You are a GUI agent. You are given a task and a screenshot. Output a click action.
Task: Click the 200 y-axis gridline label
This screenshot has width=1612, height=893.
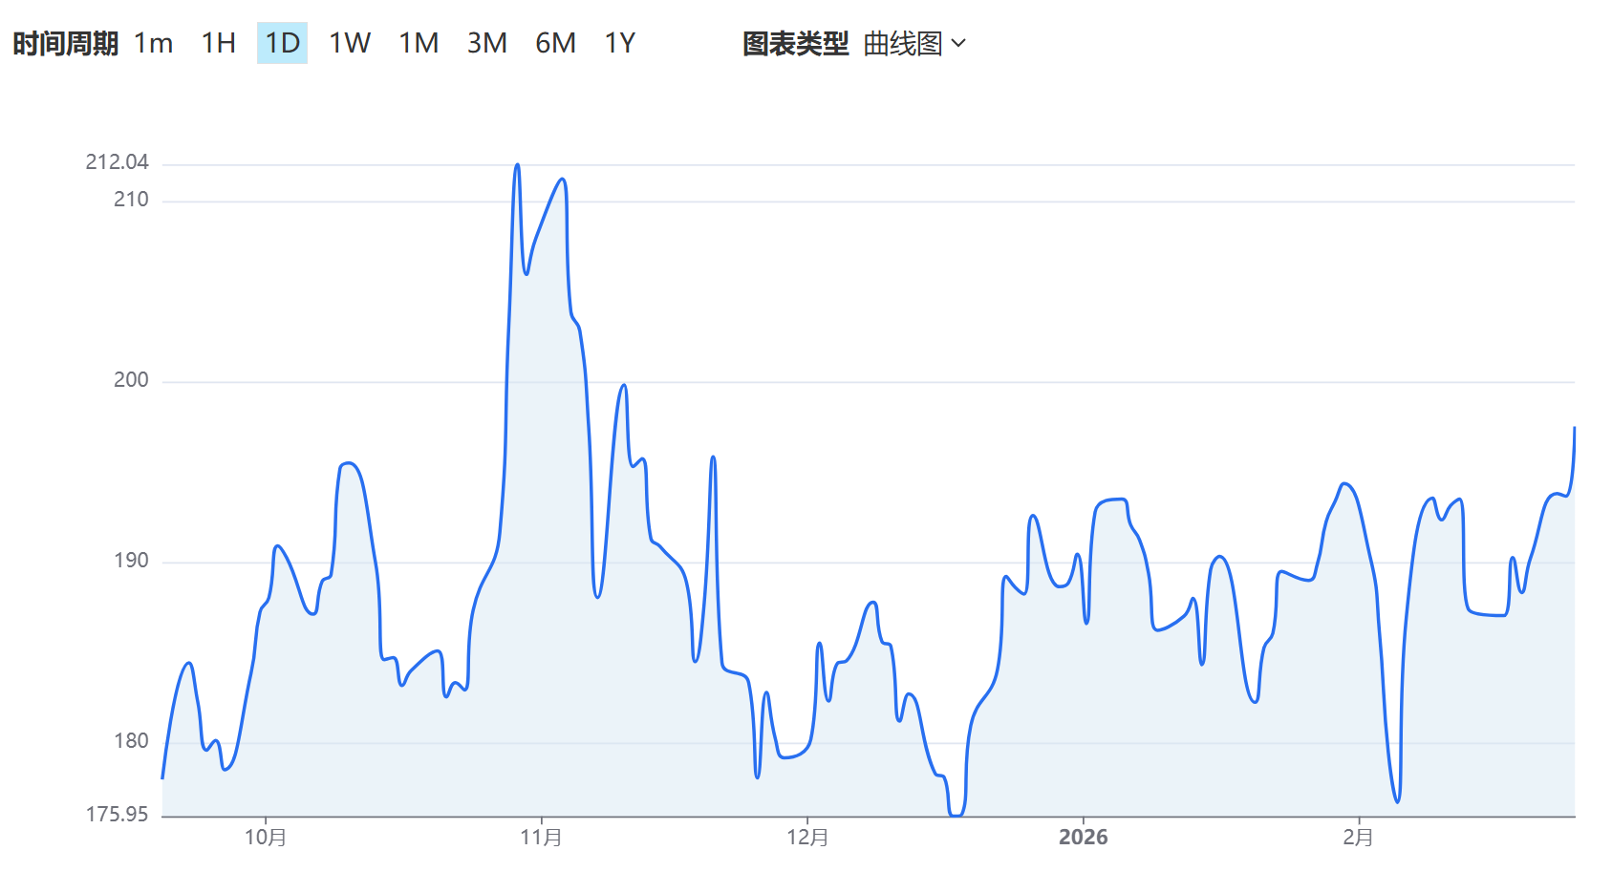point(131,380)
